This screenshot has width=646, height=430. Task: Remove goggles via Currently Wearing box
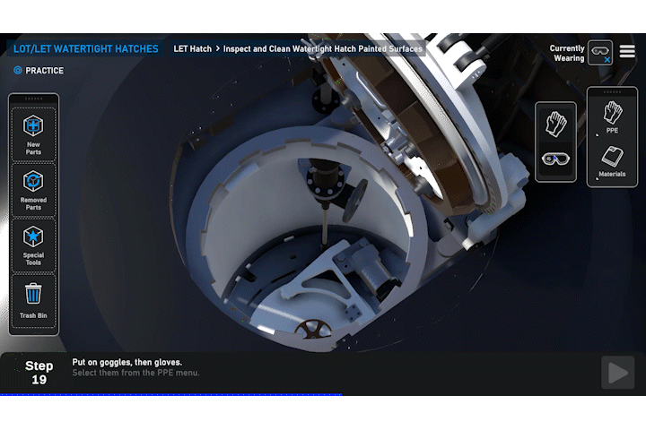click(600, 52)
